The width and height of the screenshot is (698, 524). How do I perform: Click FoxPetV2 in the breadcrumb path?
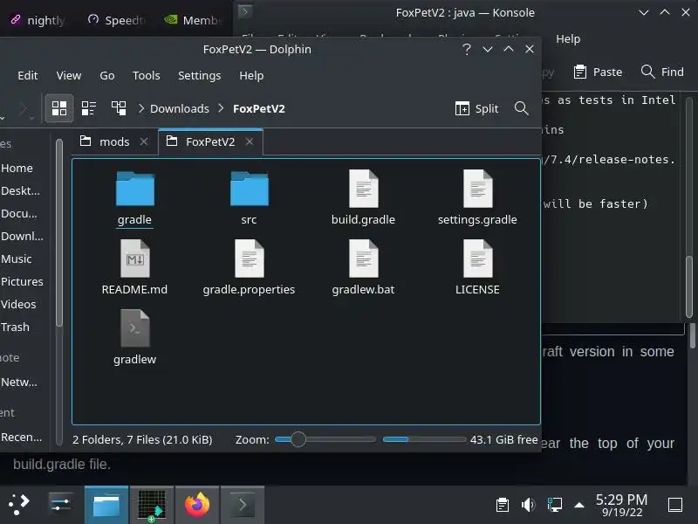(258, 108)
